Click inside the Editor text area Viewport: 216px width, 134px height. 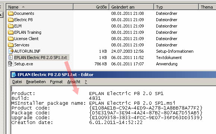click(113, 110)
